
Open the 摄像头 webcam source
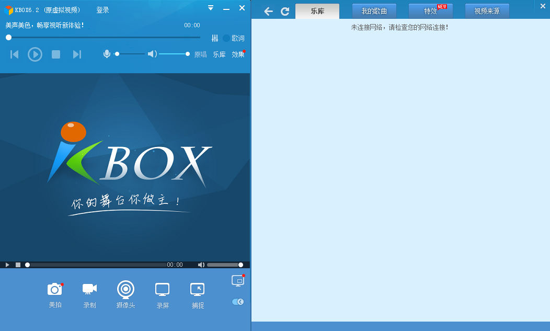point(125,289)
